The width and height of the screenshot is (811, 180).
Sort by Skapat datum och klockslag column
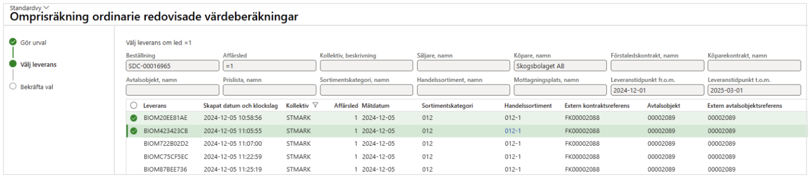241,105
